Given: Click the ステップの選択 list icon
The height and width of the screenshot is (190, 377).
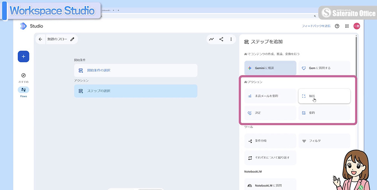Looking at the screenshot, I should (81, 91).
